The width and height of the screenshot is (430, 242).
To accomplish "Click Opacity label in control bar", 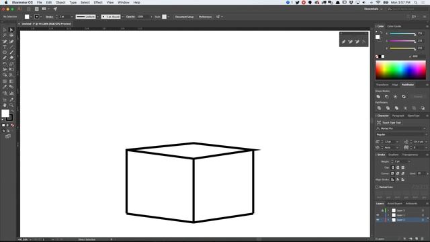I will click(130, 17).
